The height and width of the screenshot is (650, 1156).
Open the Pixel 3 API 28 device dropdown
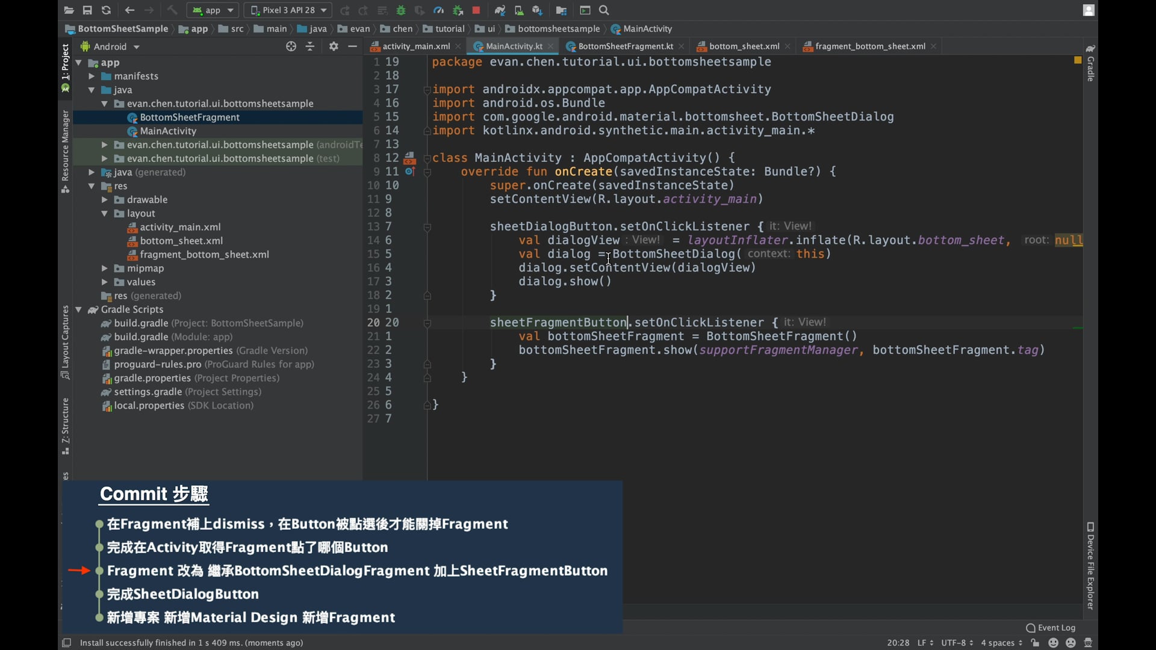click(x=288, y=10)
